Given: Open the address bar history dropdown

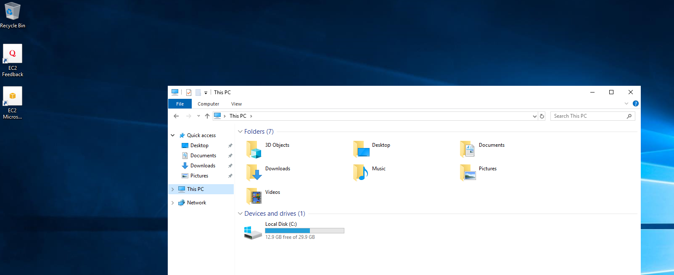Looking at the screenshot, I should click(x=535, y=116).
